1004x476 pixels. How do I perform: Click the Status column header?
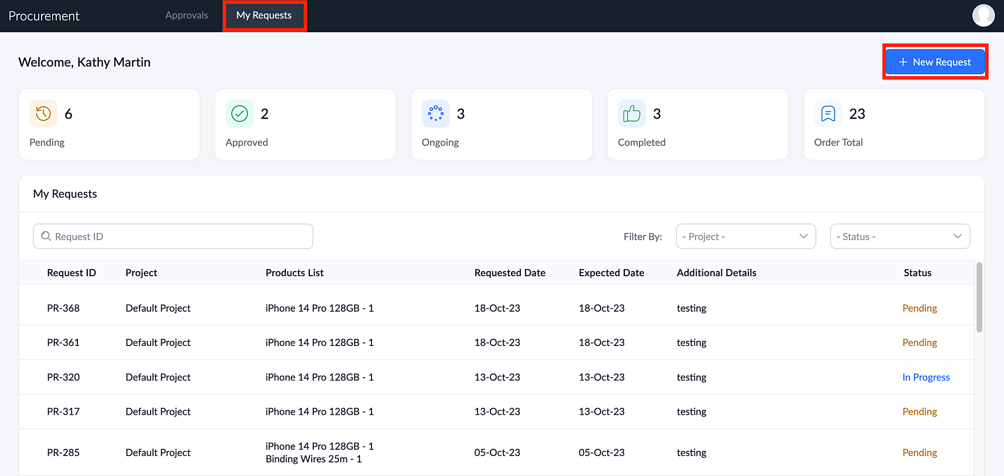(918, 273)
